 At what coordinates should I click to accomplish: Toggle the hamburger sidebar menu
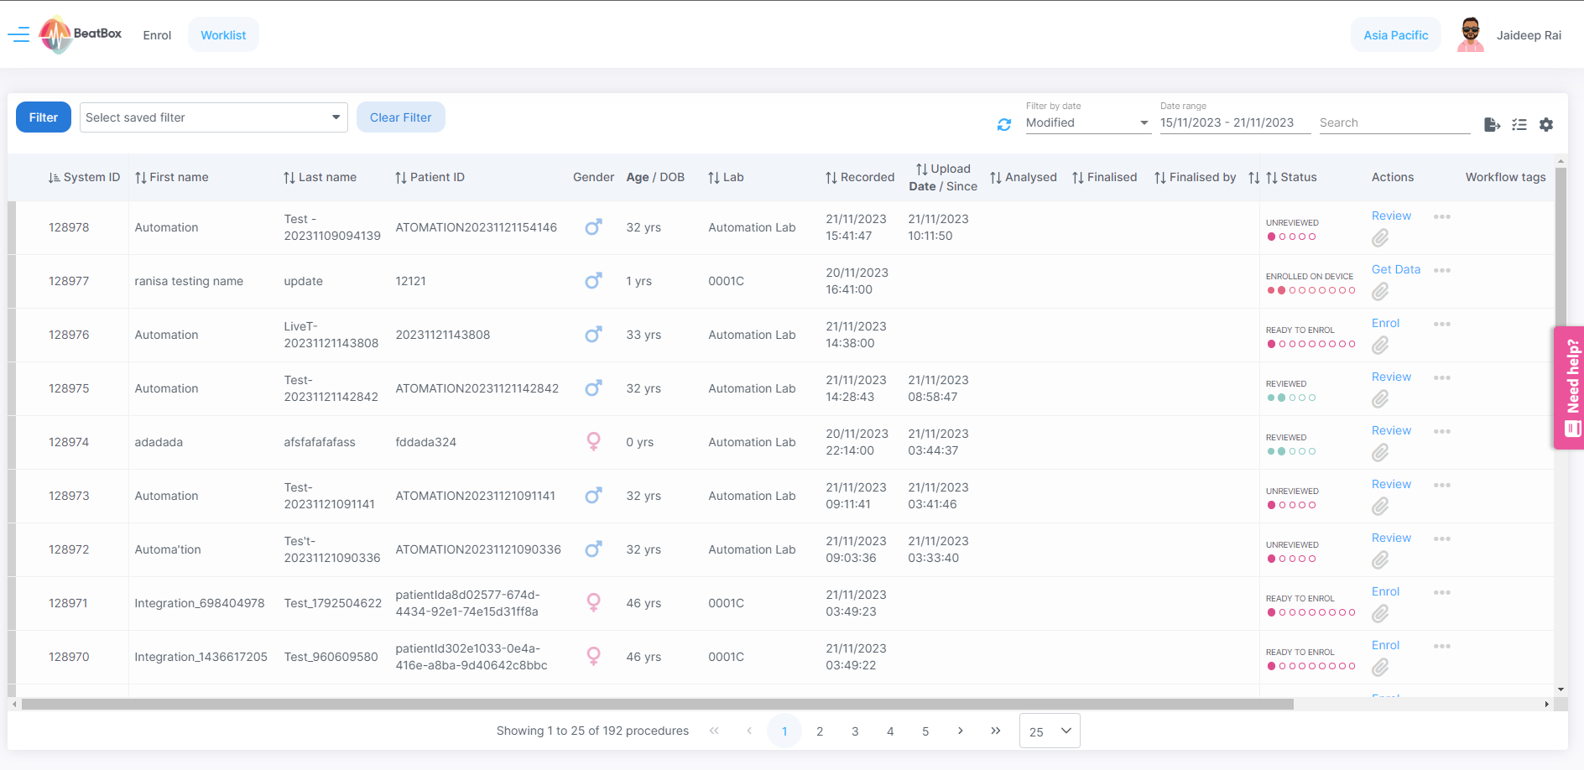coord(18,34)
